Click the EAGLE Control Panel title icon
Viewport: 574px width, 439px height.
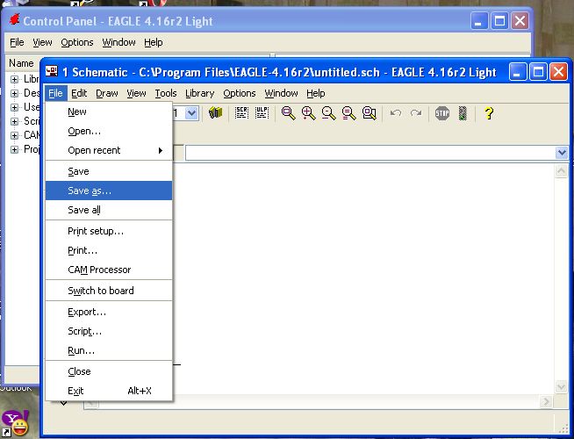click(x=14, y=20)
